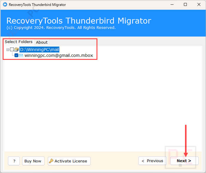
Task: Maximize the Thunderbird Migrator window
Action: click(x=185, y=5)
